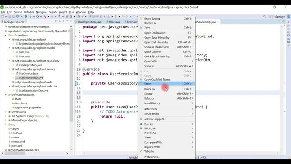Click the Quick Access magnifier icon

pos(264,17)
